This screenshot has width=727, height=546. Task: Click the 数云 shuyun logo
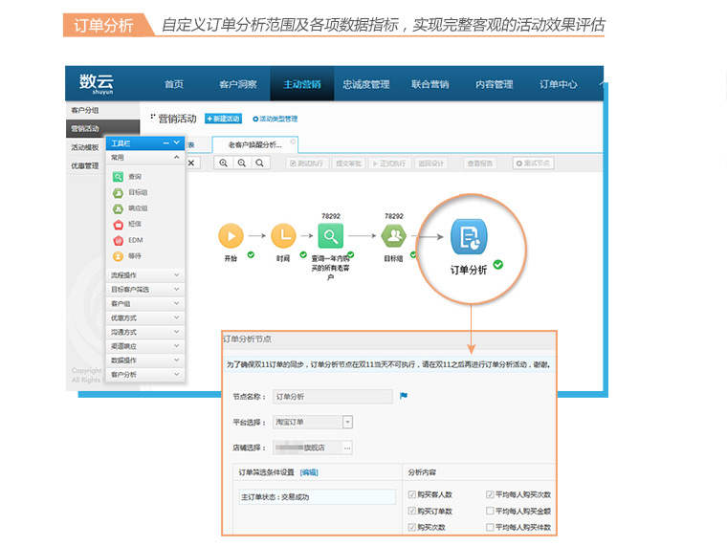pyautogui.click(x=96, y=83)
